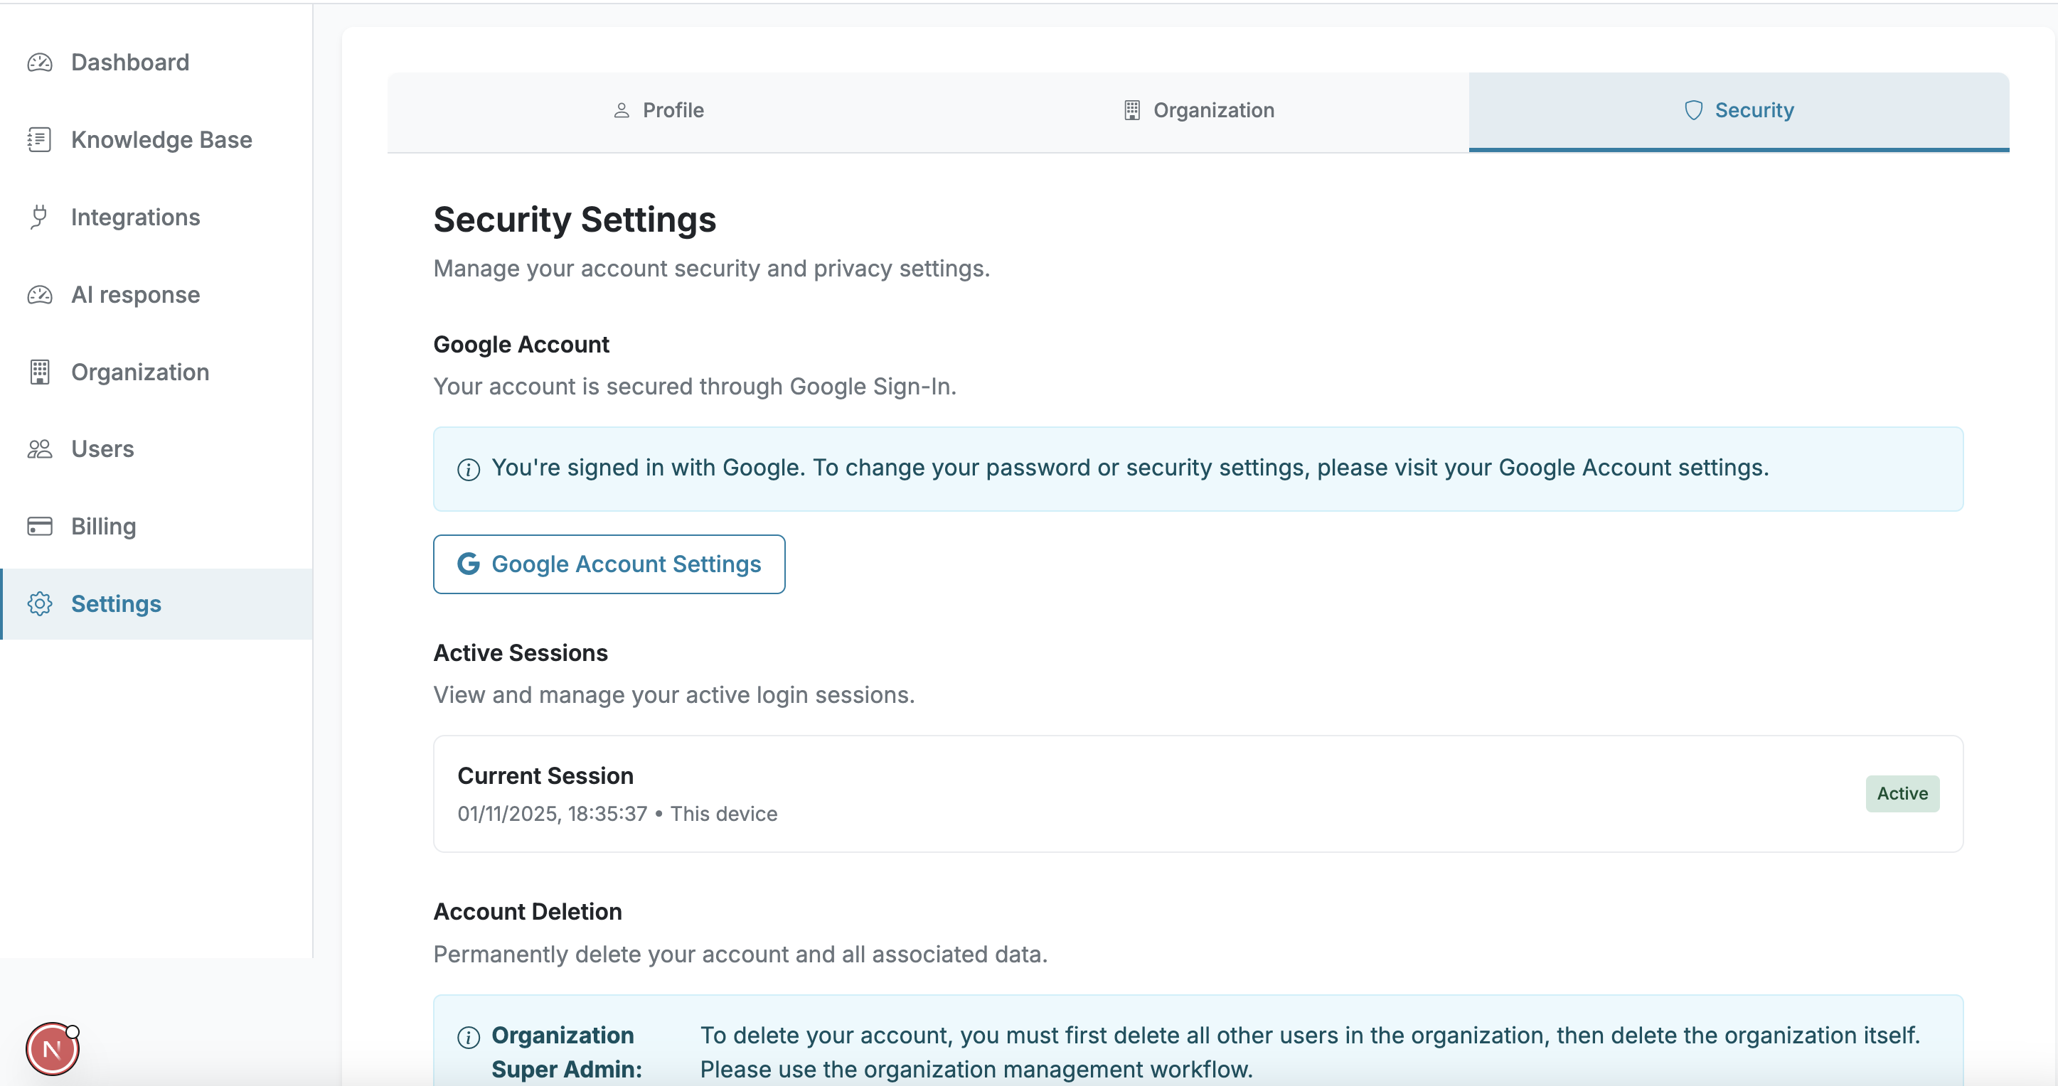This screenshot has height=1086, width=2058.
Task: Go to the Billing page
Action: coord(103,526)
